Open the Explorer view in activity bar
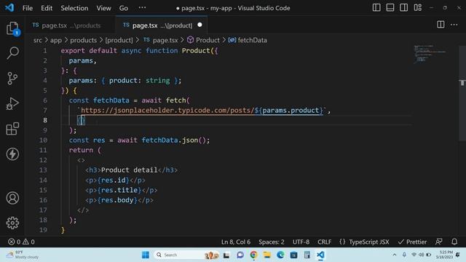The height and width of the screenshot is (262, 466). tap(12, 28)
